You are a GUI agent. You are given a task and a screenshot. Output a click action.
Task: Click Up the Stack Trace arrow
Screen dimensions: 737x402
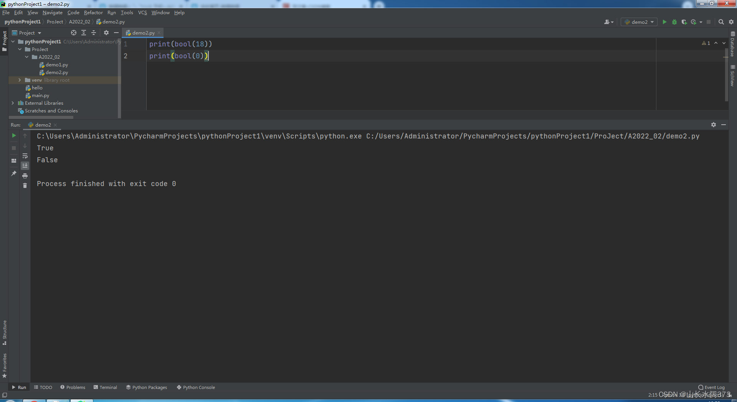pos(25,136)
